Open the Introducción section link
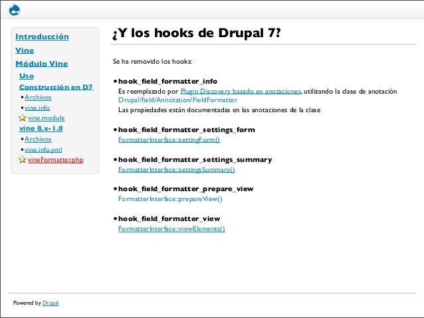424x318 pixels. tap(42, 37)
